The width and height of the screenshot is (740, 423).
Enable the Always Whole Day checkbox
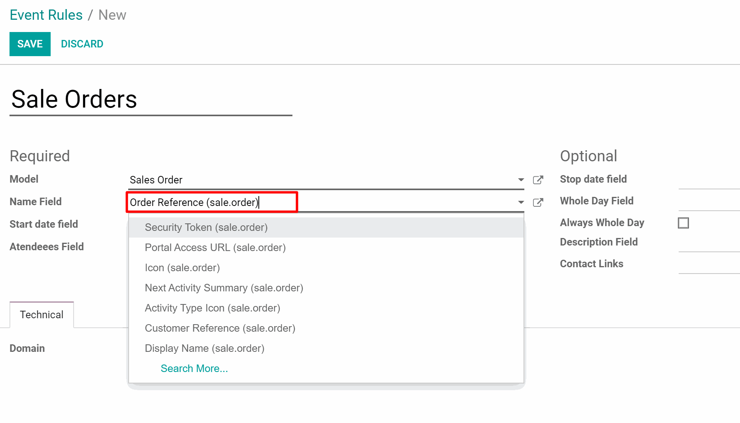pyautogui.click(x=683, y=223)
